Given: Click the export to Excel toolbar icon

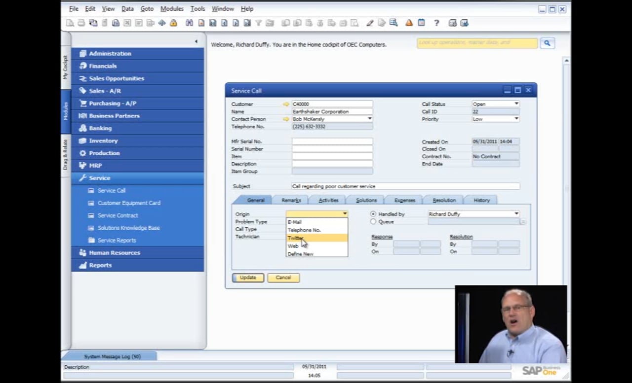Looking at the screenshot, I should [127, 23].
